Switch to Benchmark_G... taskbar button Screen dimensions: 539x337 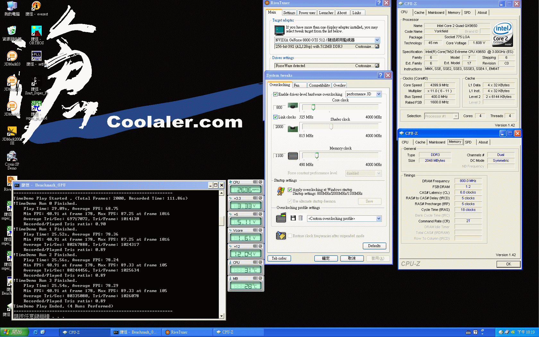point(136,332)
